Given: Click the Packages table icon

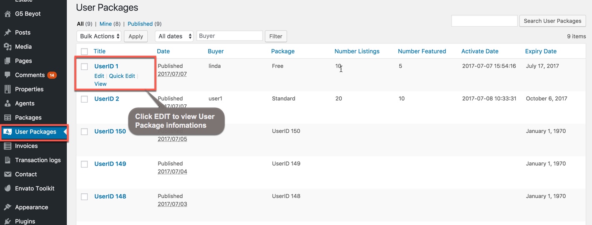Looking at the screenshot, I should [7, 118].
